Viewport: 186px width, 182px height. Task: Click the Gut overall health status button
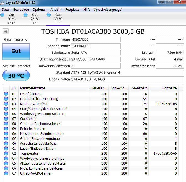[x=16, y=51]
